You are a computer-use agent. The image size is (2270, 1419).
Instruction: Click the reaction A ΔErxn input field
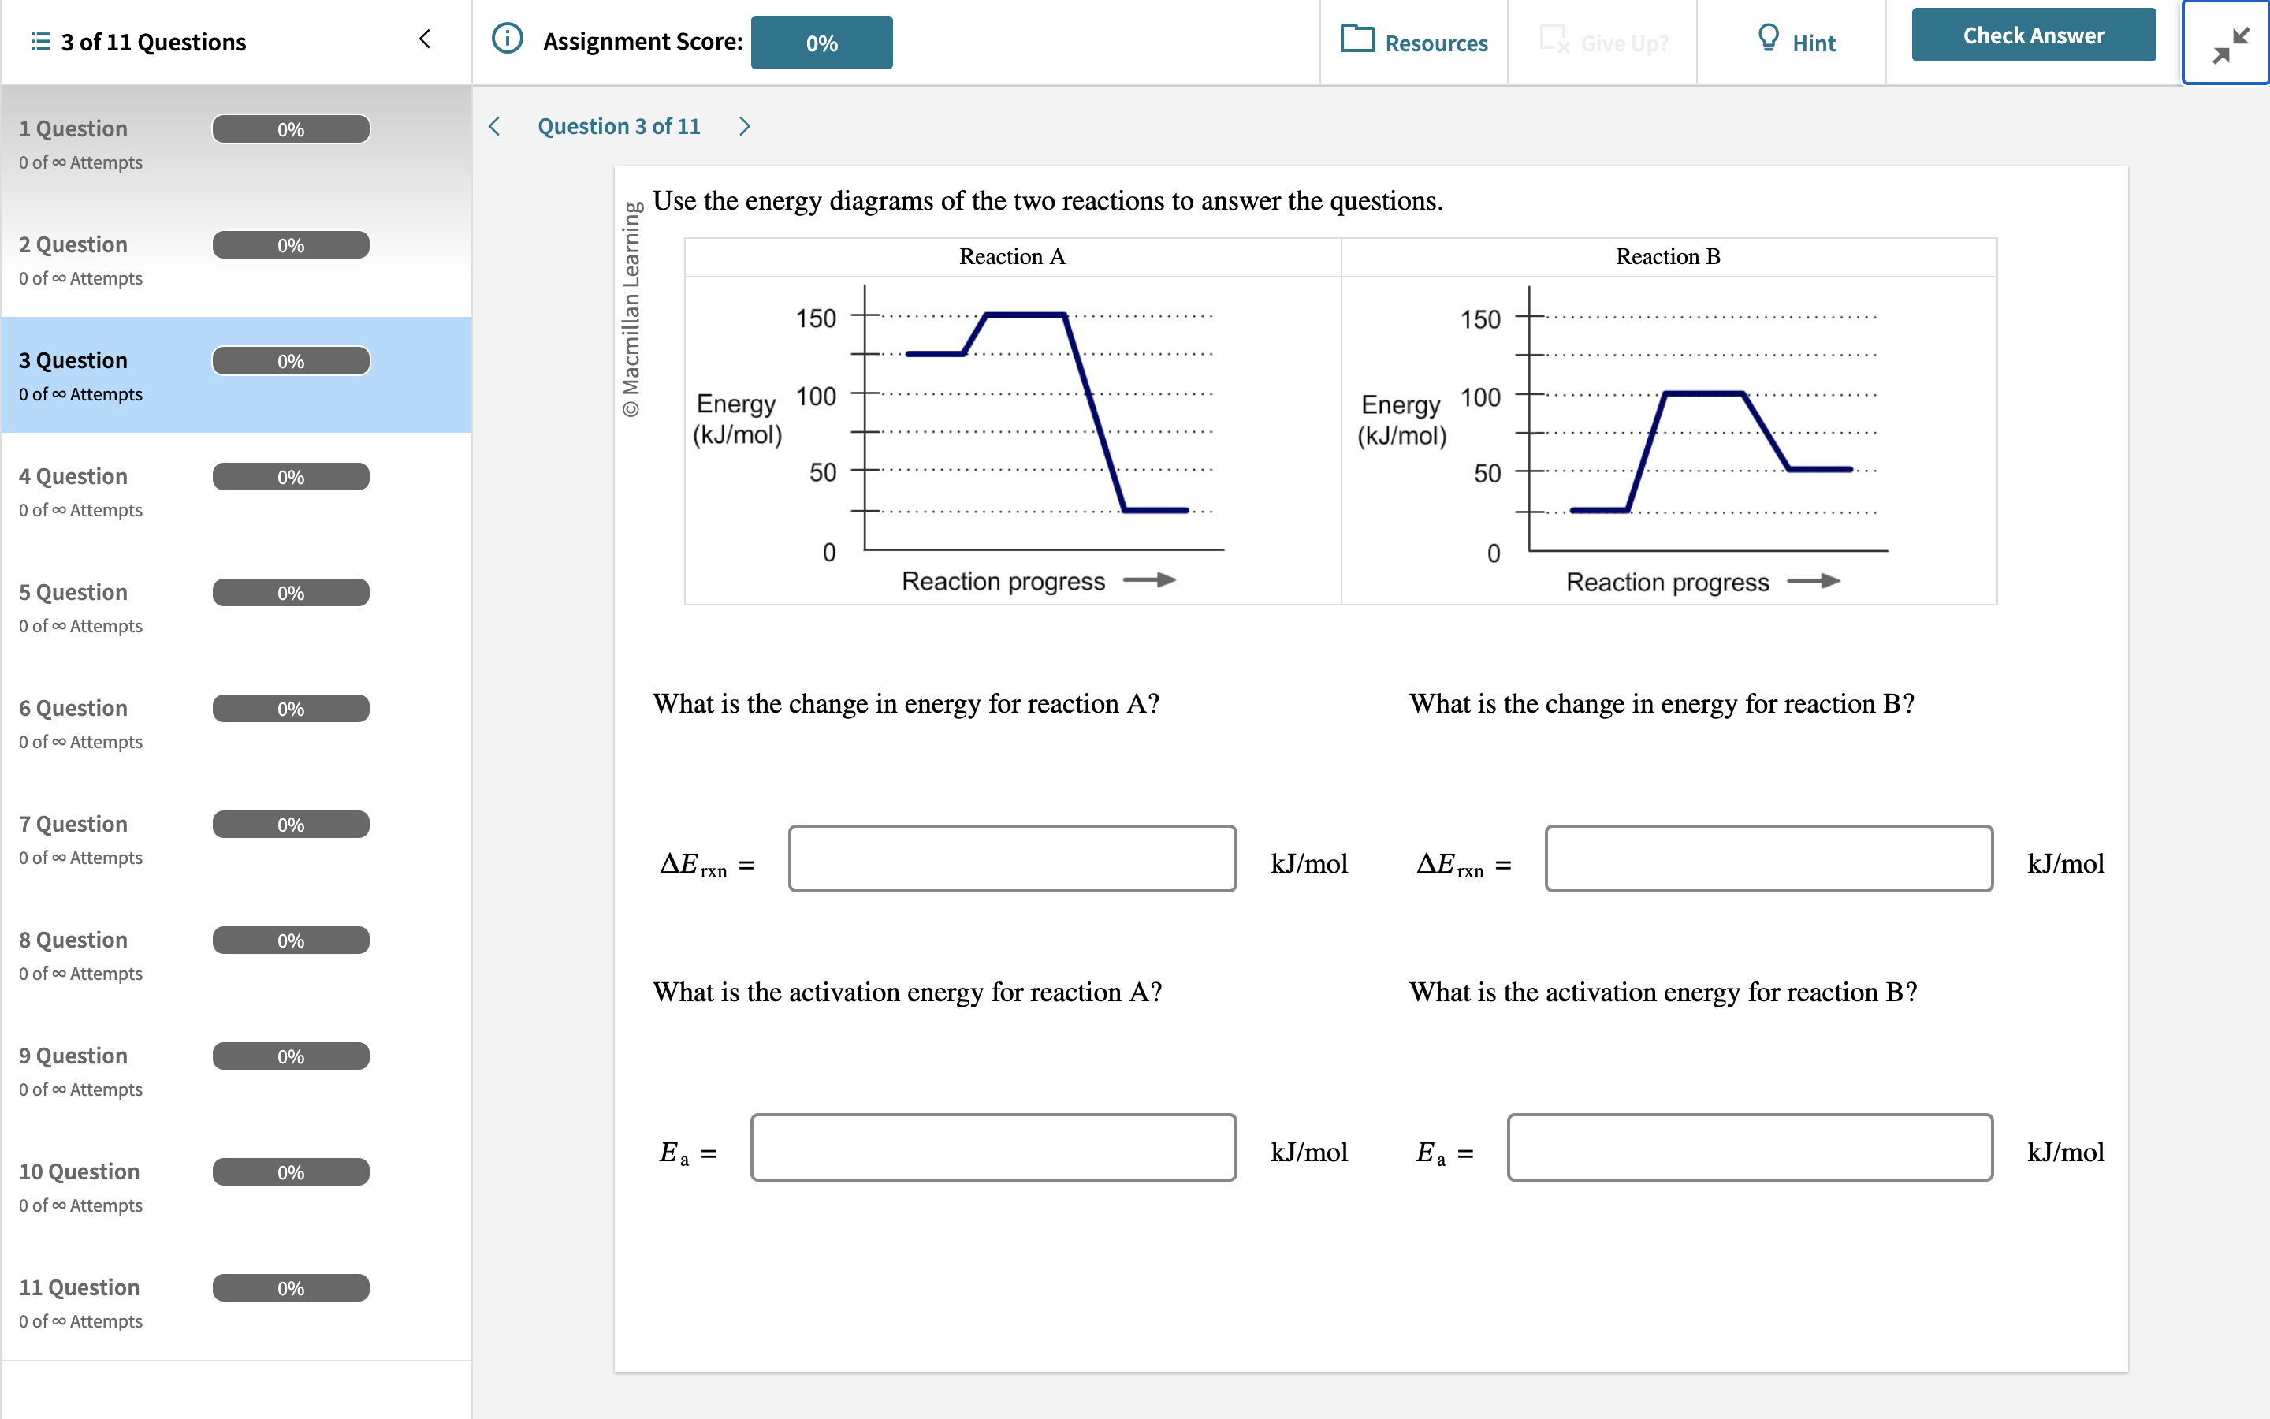(x=1012, y=858)
